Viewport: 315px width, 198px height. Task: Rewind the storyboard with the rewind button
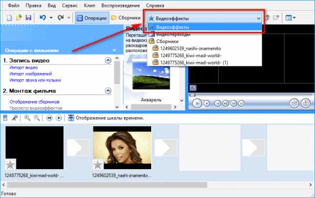pos(49,118)
